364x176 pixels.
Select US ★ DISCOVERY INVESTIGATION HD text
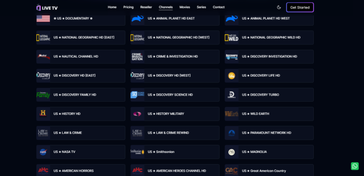click(x=270, y=56)
